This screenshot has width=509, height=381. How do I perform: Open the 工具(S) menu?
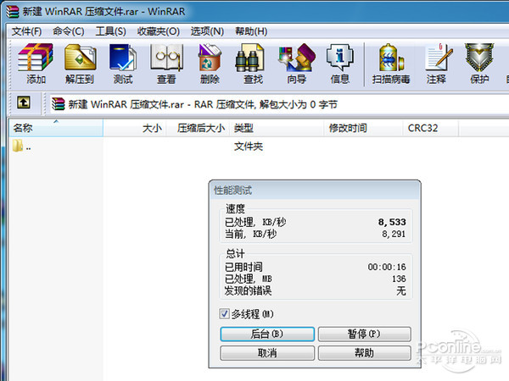pos(110,31)
